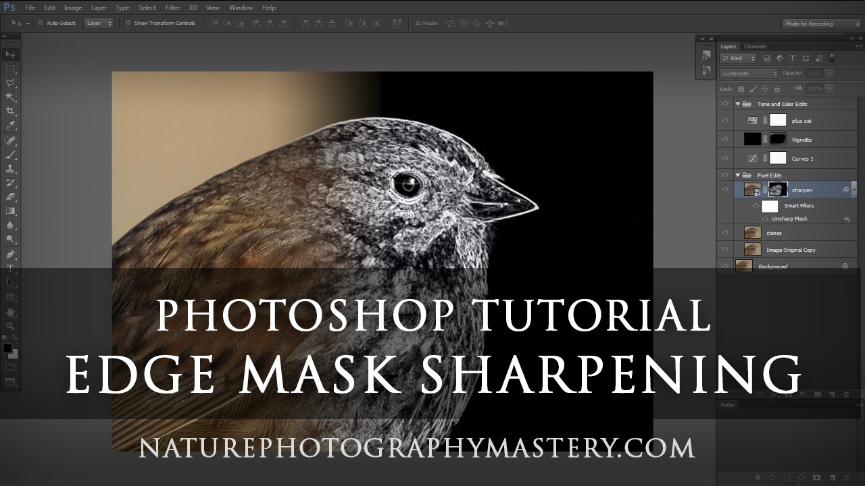Open the Photo for Recording workspace selector
The height and width of the screenshot is (486, 865).
820,23
